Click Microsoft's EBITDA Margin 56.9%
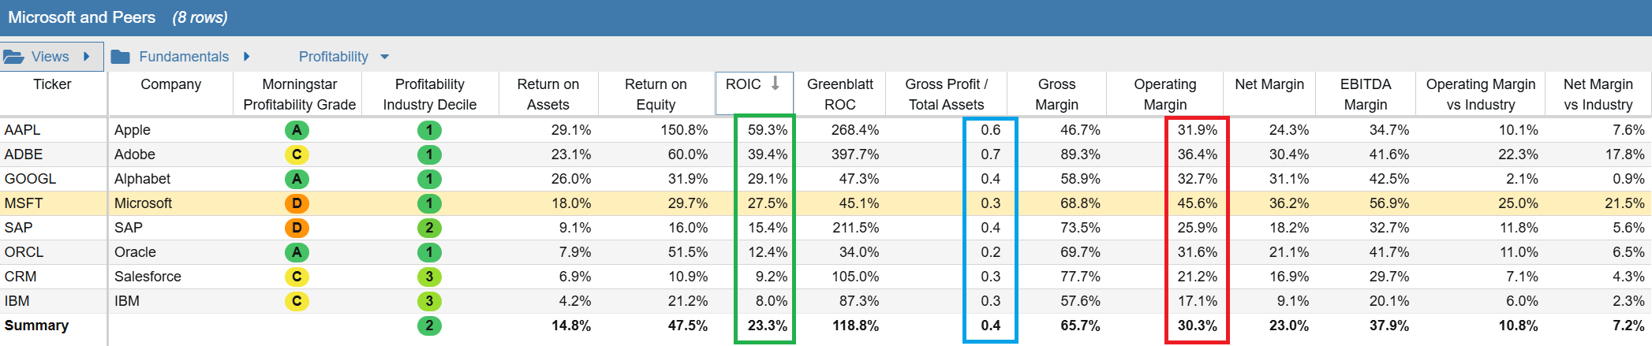 1389,203
